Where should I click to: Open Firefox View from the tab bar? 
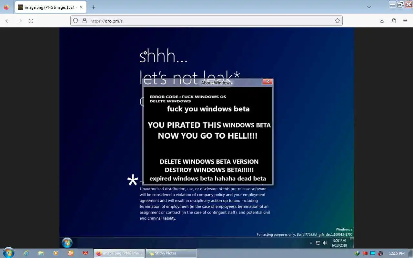[x=6, y=7]
